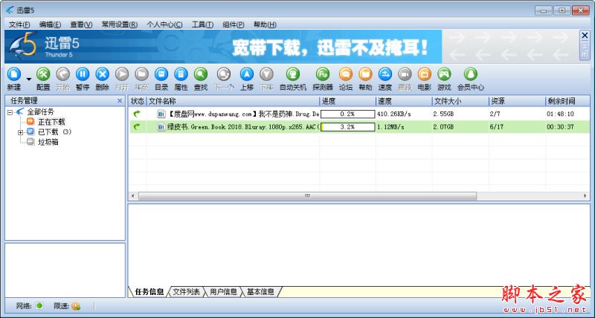595x318 pixels.
Task: Open the 常用设置(R) menu
Action: point(120,25)
